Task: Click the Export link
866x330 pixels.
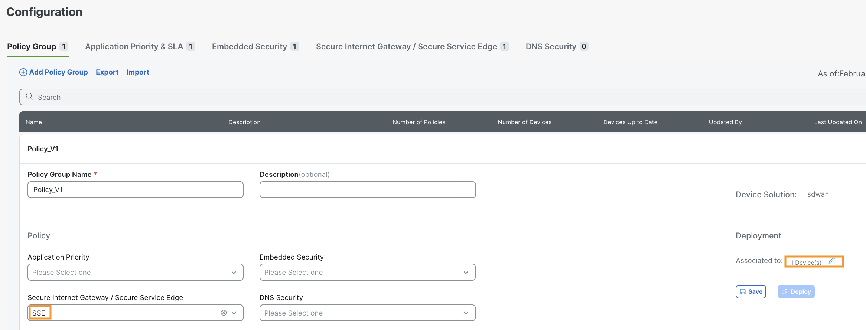Action: [107, 72]
